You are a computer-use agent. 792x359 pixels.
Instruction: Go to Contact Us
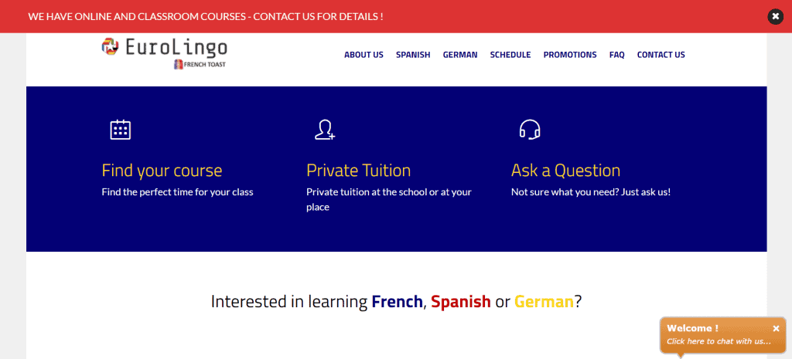point(661,55)
